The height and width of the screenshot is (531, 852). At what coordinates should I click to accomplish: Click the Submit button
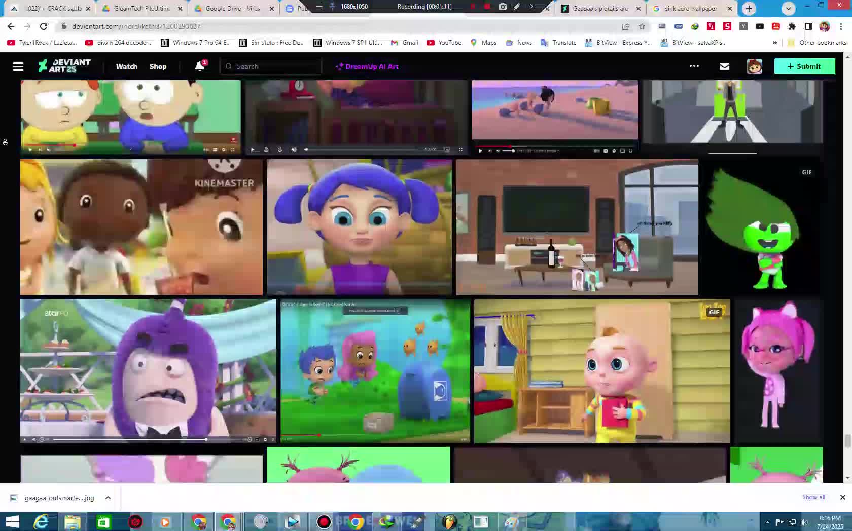[x=804, y=66]
